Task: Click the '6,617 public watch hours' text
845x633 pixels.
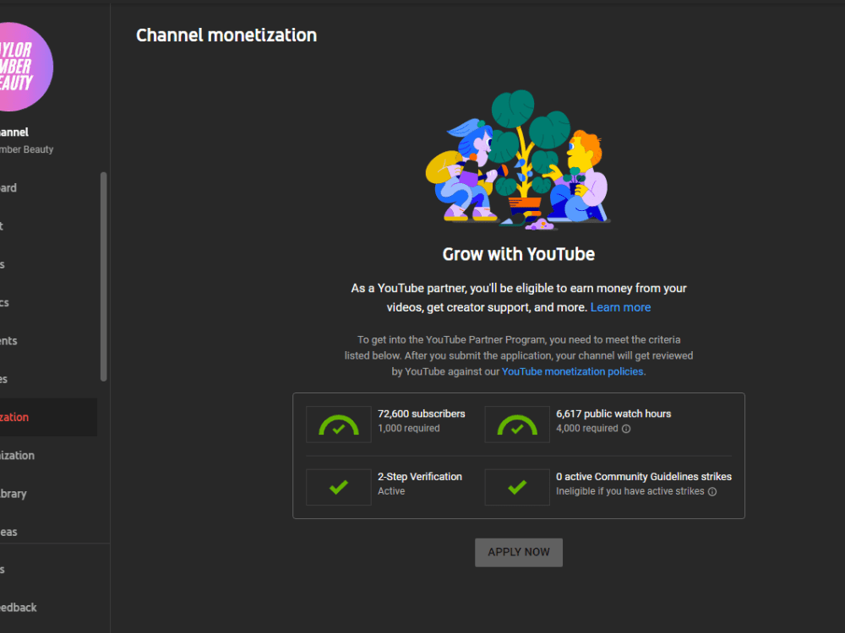Action: 613,414
